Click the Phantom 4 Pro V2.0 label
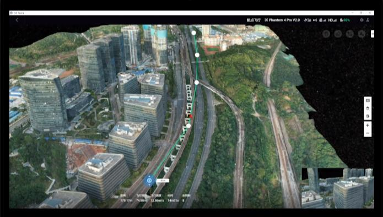The width and height of the screenshot is (383, 217). [x=282, y=20]
